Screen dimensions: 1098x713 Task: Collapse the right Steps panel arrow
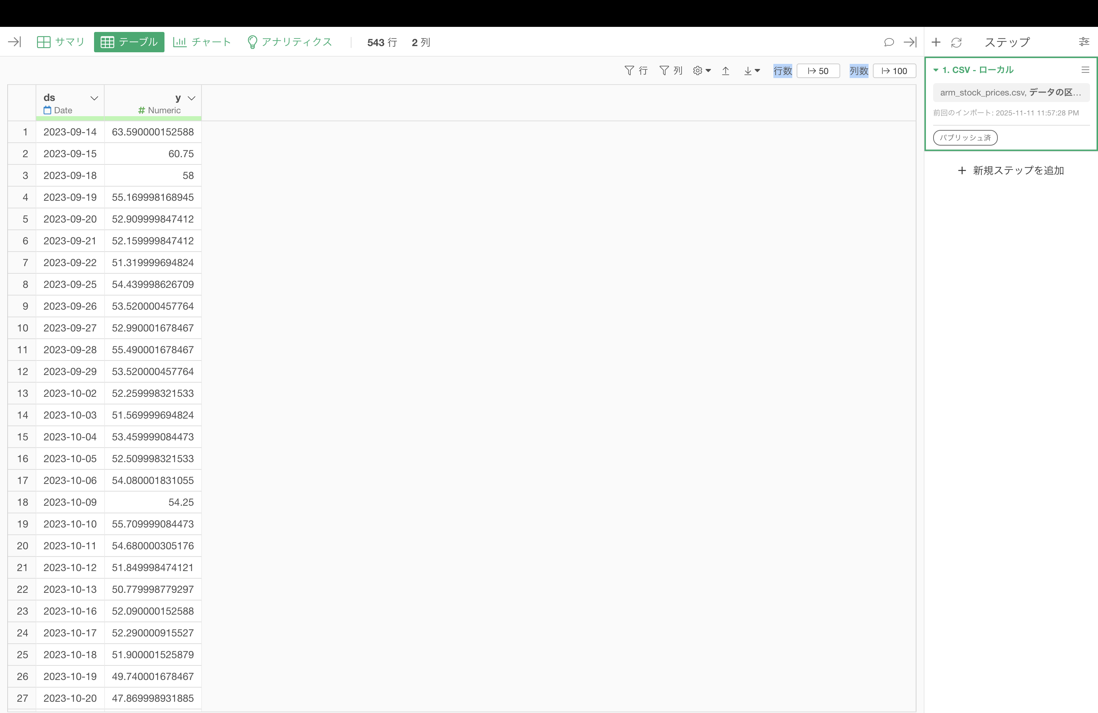tap(910, 42)
